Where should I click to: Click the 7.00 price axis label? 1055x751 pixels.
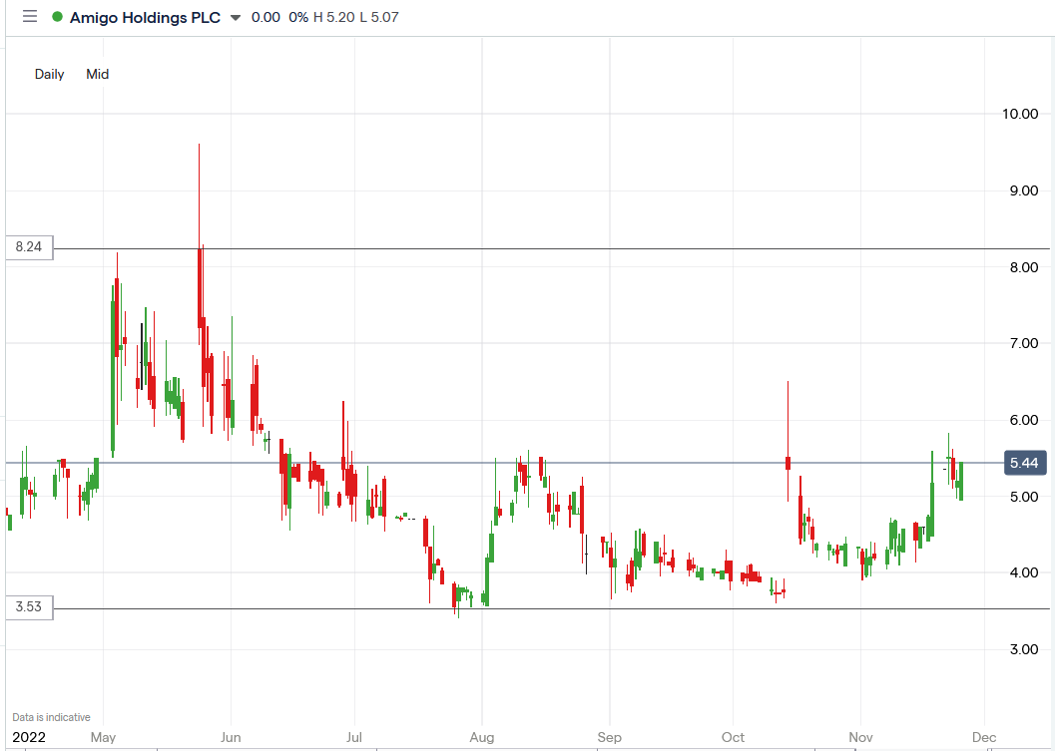[x=1023, y=343]
